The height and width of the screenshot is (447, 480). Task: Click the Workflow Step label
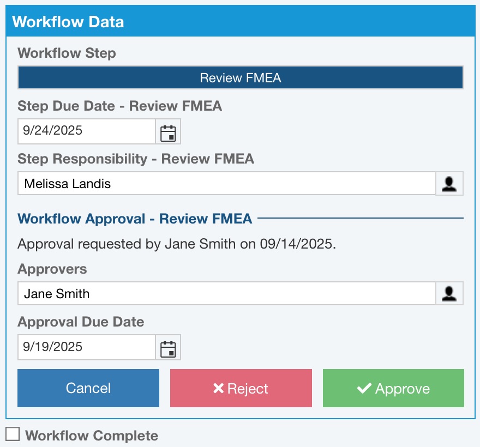click(x=67, y=53)
